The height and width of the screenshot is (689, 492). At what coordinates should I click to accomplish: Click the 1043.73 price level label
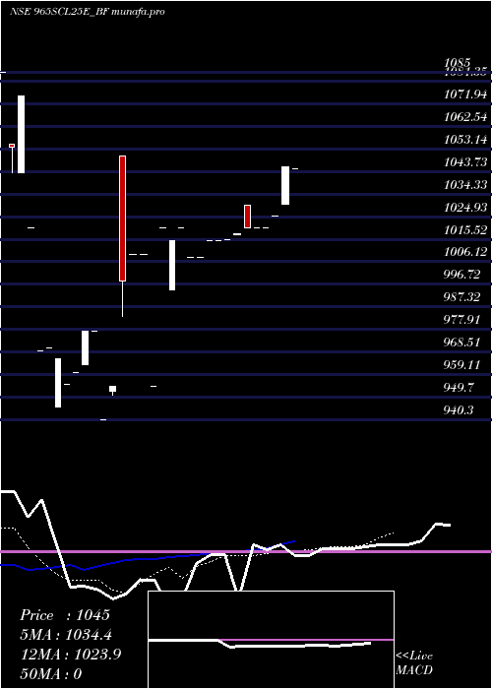[465, 162]
